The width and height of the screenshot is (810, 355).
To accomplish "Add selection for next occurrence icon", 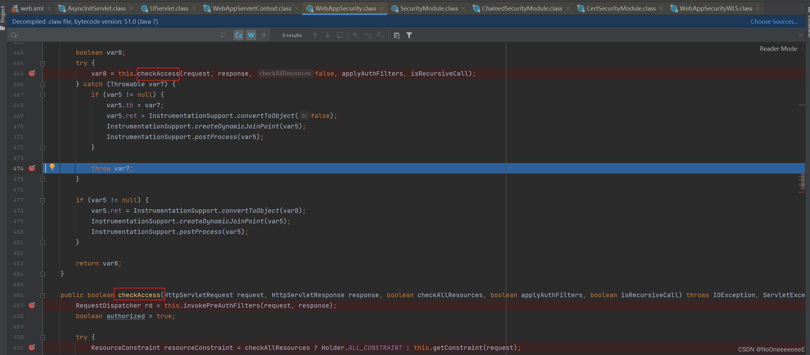I will (x=356, y=35).
